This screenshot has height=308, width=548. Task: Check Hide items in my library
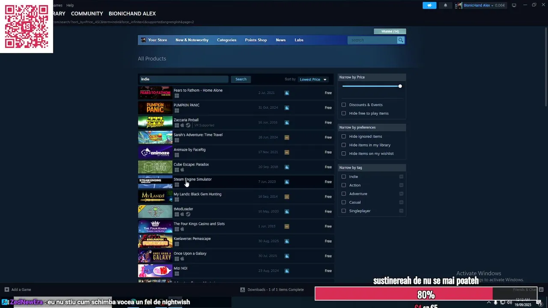click(343, 145)
